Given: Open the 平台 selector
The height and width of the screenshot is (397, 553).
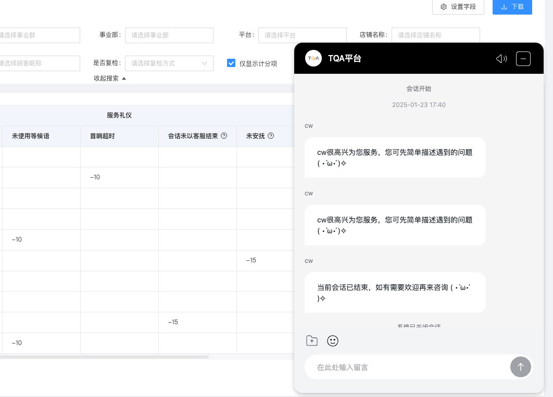Looking at the screenshot, I should [302, 35].
